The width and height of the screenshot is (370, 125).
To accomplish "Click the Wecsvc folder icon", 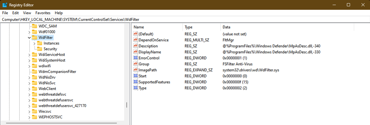I will [35, 111].
